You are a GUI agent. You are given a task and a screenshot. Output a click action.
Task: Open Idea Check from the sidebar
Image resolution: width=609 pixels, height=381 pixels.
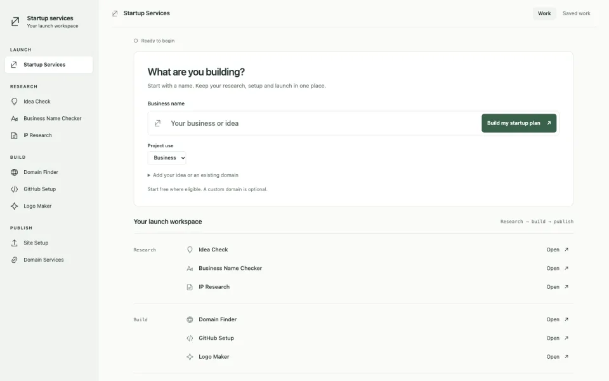pyautogui.click(x=49, y=102)
